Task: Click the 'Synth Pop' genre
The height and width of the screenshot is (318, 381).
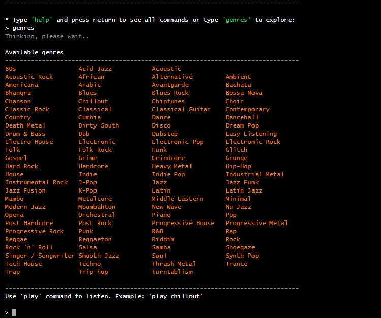Action: pos(242,256)
